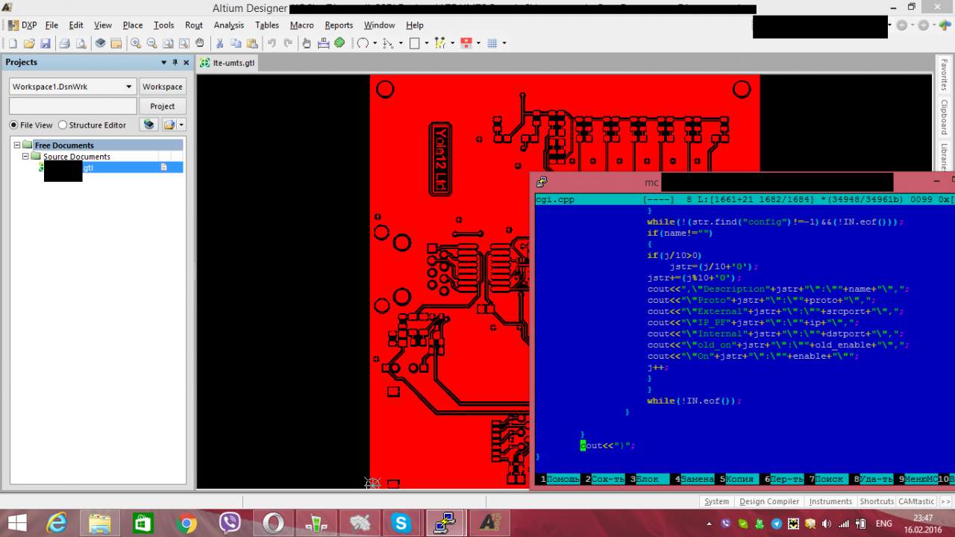Click the Open folder icon in toolbar

29,43
